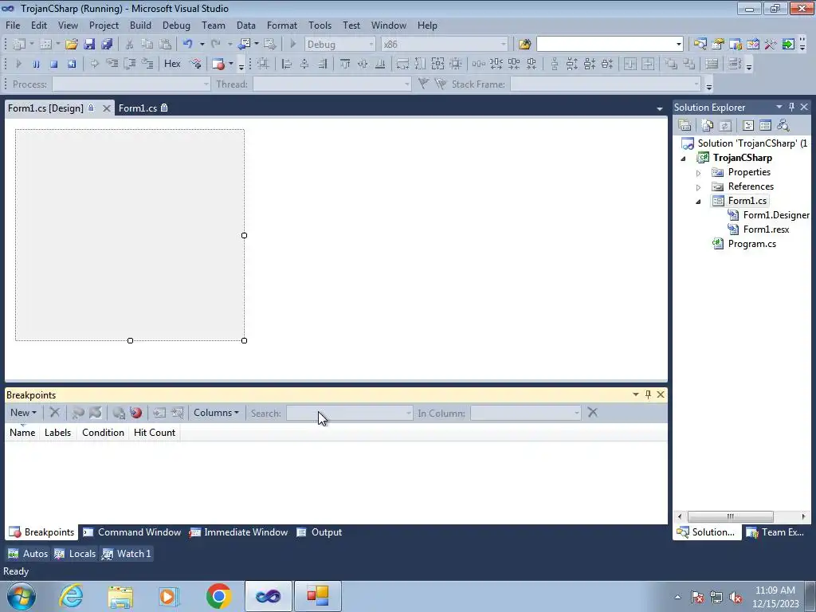816x612 pixels.
Task: Collapse the TrojanCSharp project node
Action: pyautogui.click(x=683, y=159)
